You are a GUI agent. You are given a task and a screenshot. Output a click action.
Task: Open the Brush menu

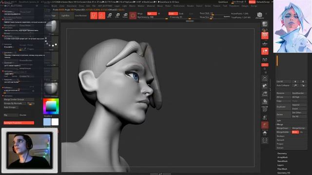54,6
